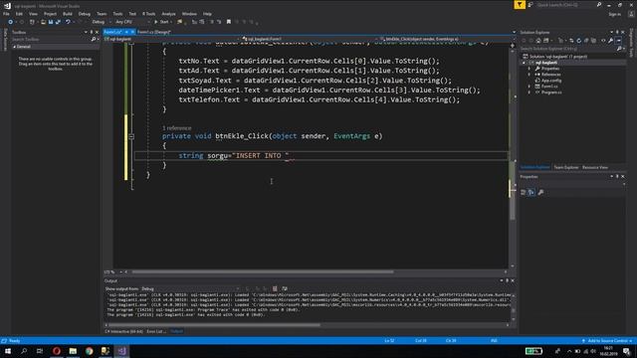This screenshot has width=637, height=358.
Task: Click Clear All icon in Output panel
Action: (275, 289)
